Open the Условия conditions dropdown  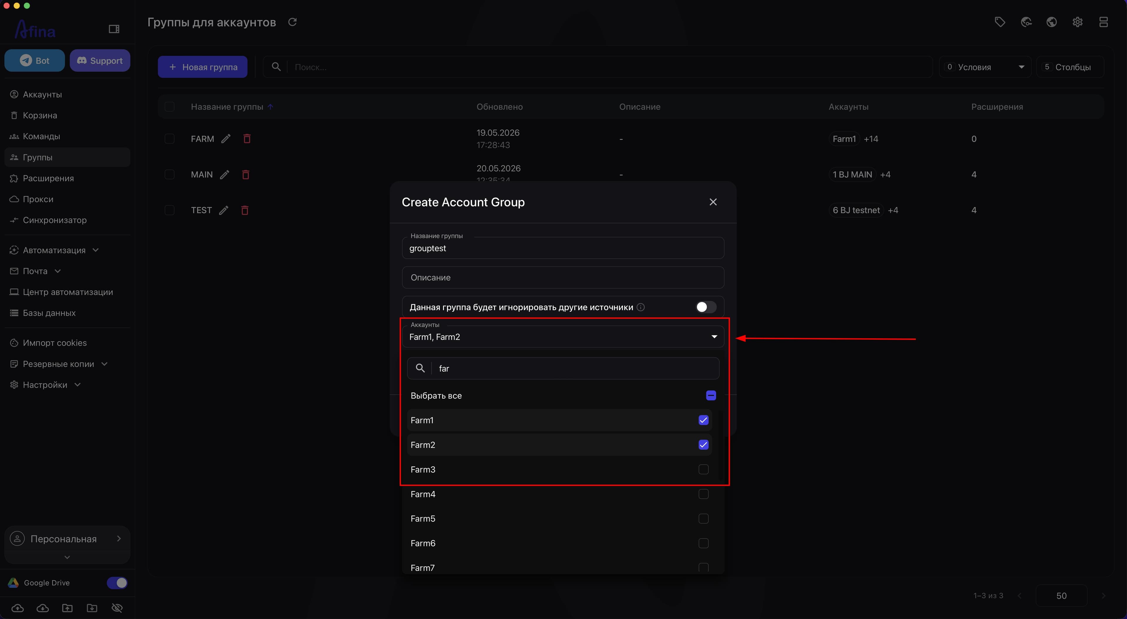[985, 67]
